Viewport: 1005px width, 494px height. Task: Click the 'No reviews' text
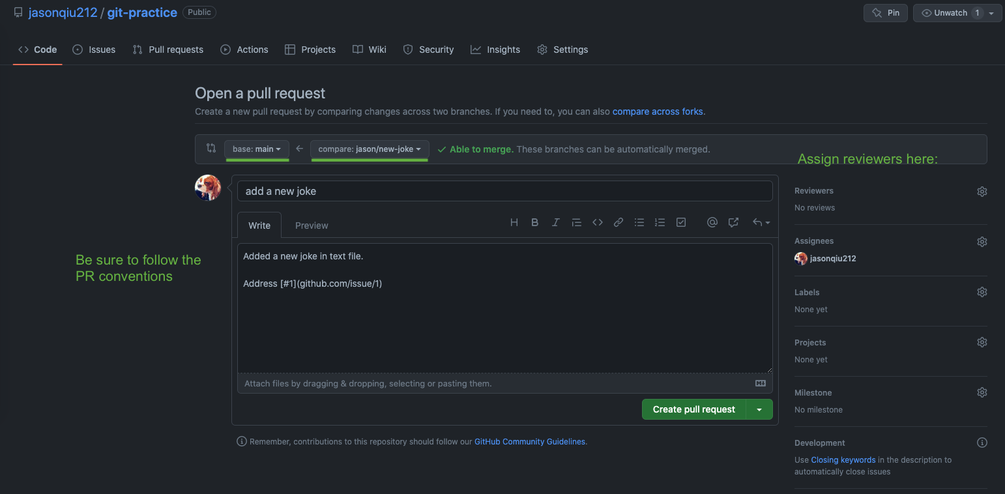[x=815, y=207]
